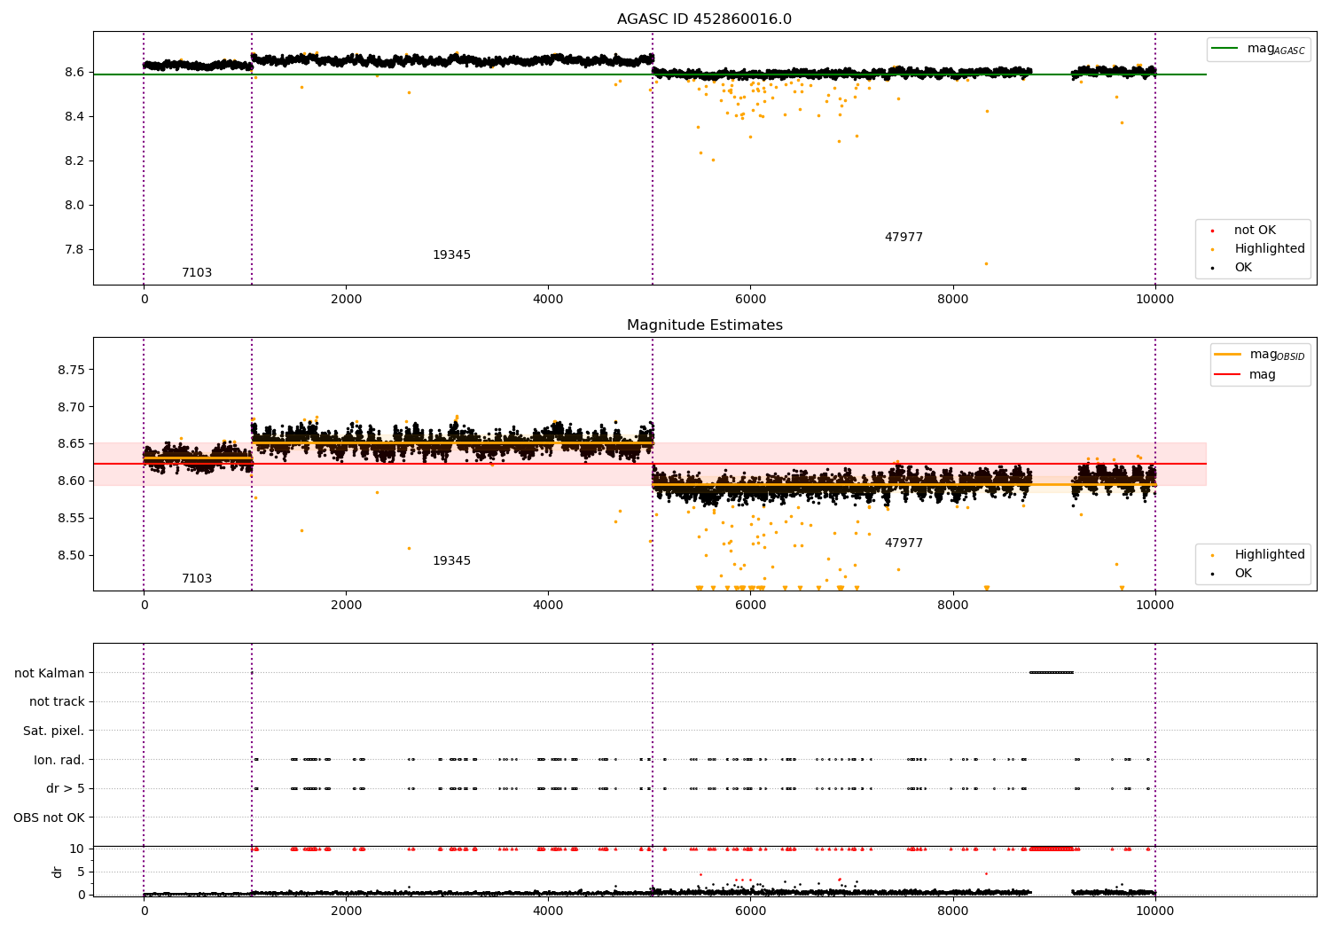Click 'Highlighted' legend entry in top plot
1330x931 pixels.
point(1259,249)
